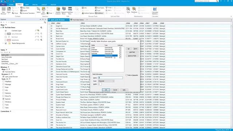This screenshot has width=233, height=131.
Task: Collapse the Windows section arrow
Action: click(8, 67)
